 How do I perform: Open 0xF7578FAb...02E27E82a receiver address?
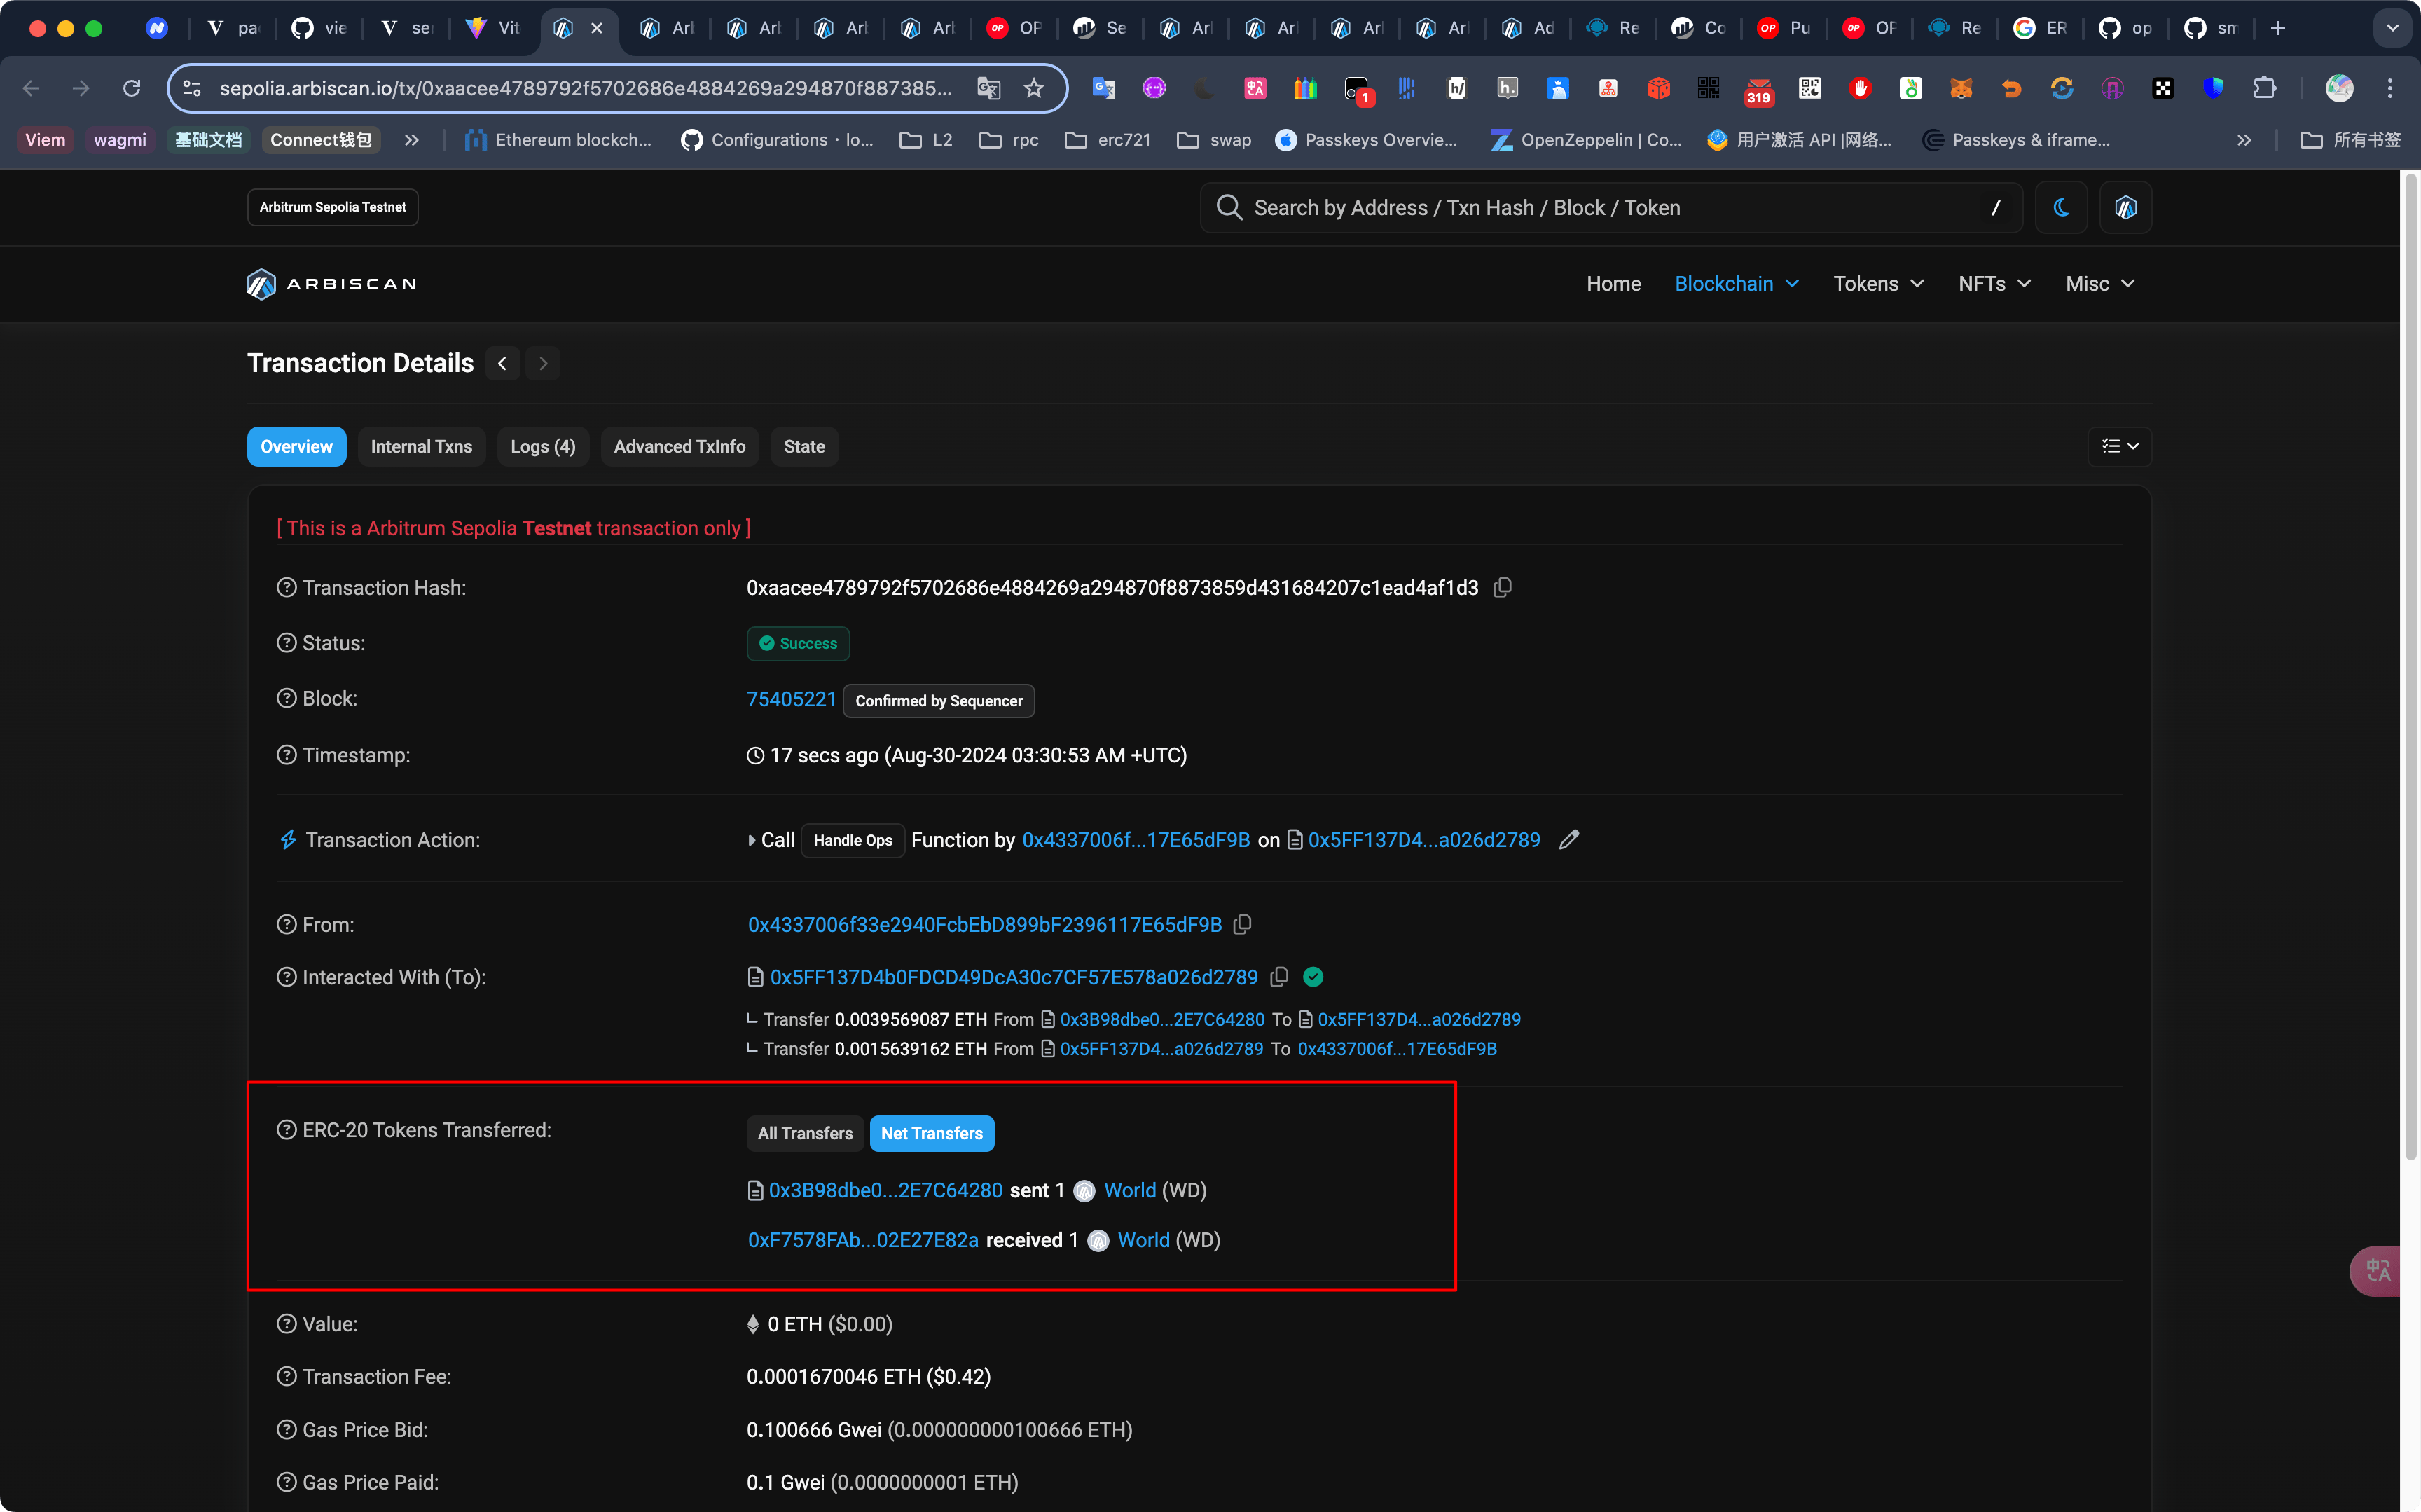click(862, 1240)
